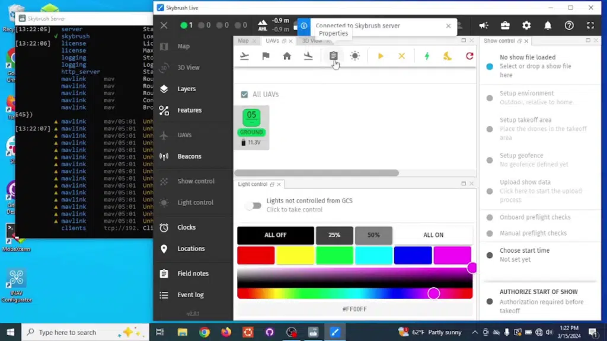Maximize the Light control panel

(x=464, y=184)
